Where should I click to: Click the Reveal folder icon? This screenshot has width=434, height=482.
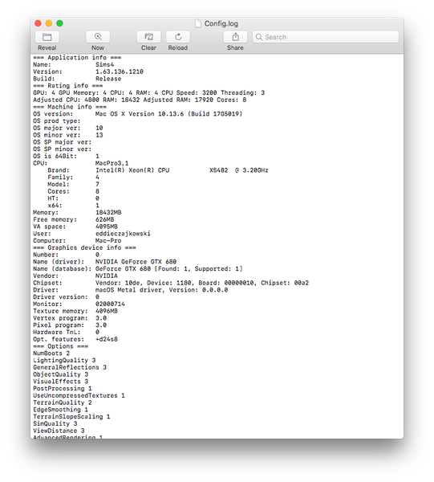(47, 37)
